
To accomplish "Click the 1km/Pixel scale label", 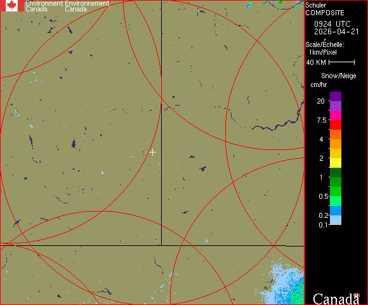I will click(323, 52).
